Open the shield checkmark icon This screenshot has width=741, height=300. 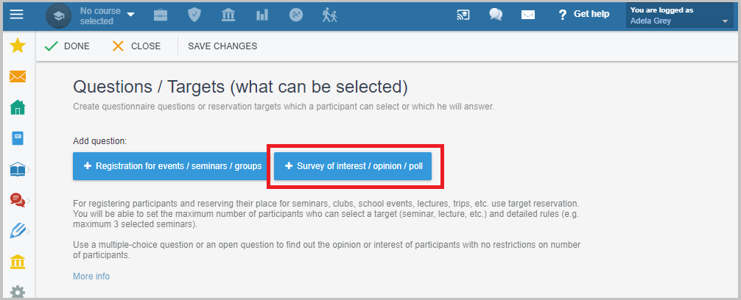click(194, 15)
